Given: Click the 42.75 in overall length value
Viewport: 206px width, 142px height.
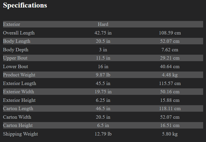Looking at the screenshot, I should [103, 33].
